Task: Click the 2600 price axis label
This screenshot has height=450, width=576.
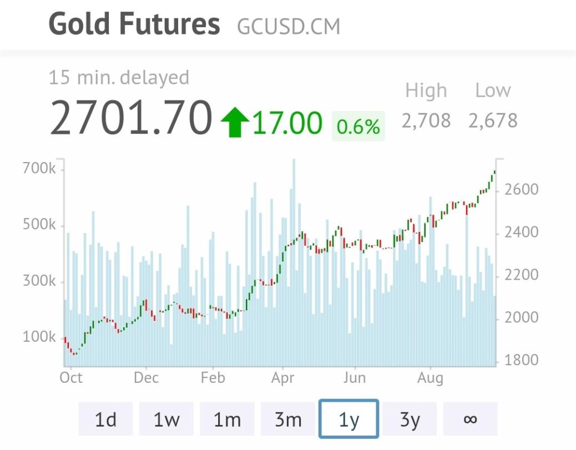Action: (x=522, y=190)
